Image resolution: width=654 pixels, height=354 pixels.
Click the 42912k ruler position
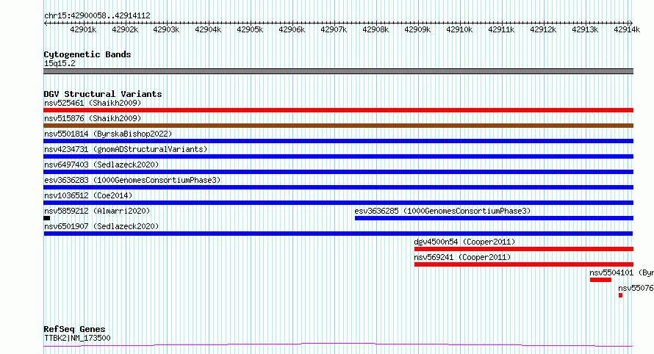543,29
